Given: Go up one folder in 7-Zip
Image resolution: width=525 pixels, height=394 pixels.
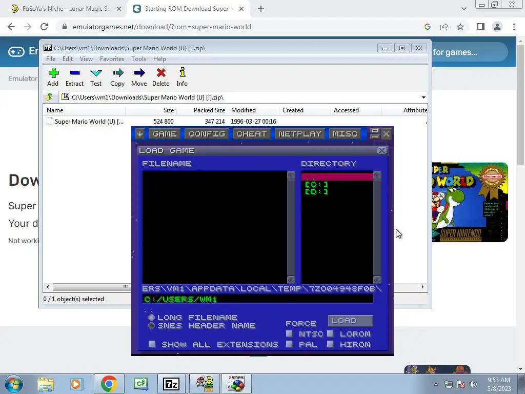Looking at the screenshot, I should pos(49,97).
